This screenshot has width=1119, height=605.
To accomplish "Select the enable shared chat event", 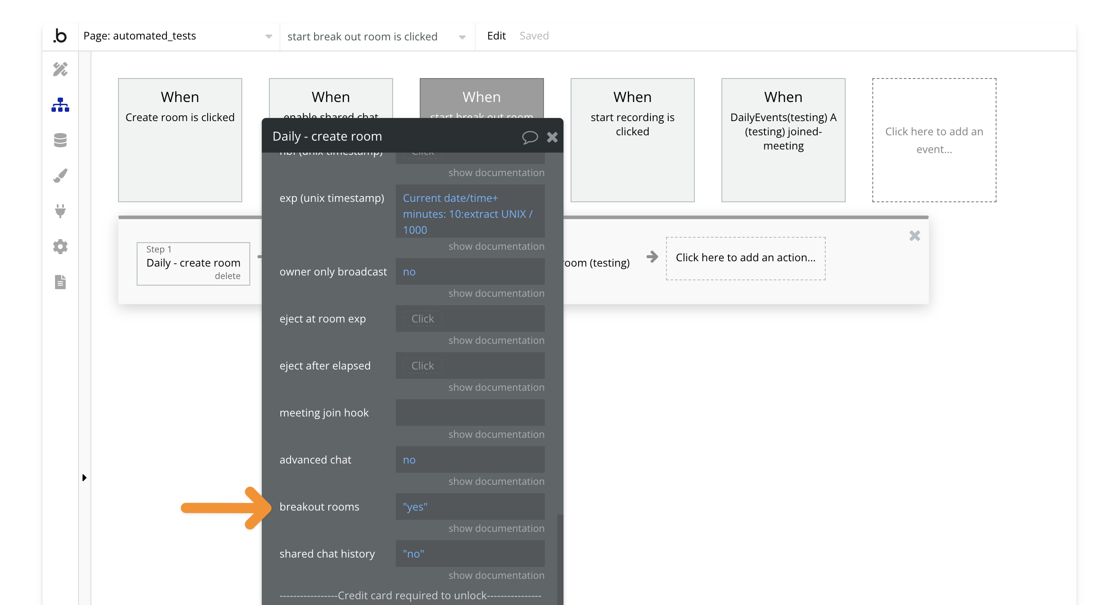I will 331,98.
